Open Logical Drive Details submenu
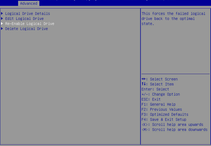The width and height of the screenshot is (211, 146). pyautogui.click(x=28, y=14)
